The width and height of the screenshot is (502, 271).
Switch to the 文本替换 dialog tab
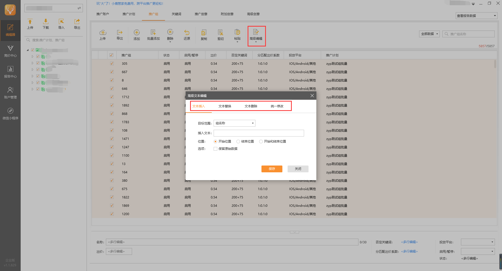click(225, 106)
